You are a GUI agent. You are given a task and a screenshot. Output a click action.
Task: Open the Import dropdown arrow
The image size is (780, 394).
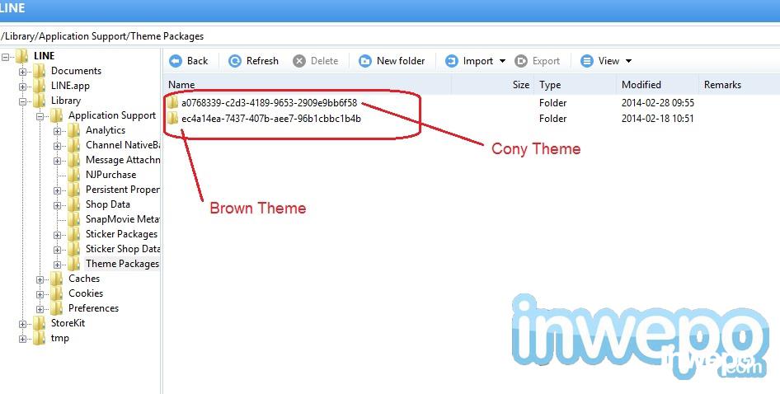click(502, 61)
